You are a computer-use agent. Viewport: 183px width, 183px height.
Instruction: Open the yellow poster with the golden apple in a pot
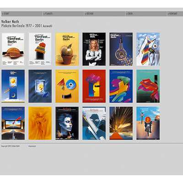click(x=67, y=49)
